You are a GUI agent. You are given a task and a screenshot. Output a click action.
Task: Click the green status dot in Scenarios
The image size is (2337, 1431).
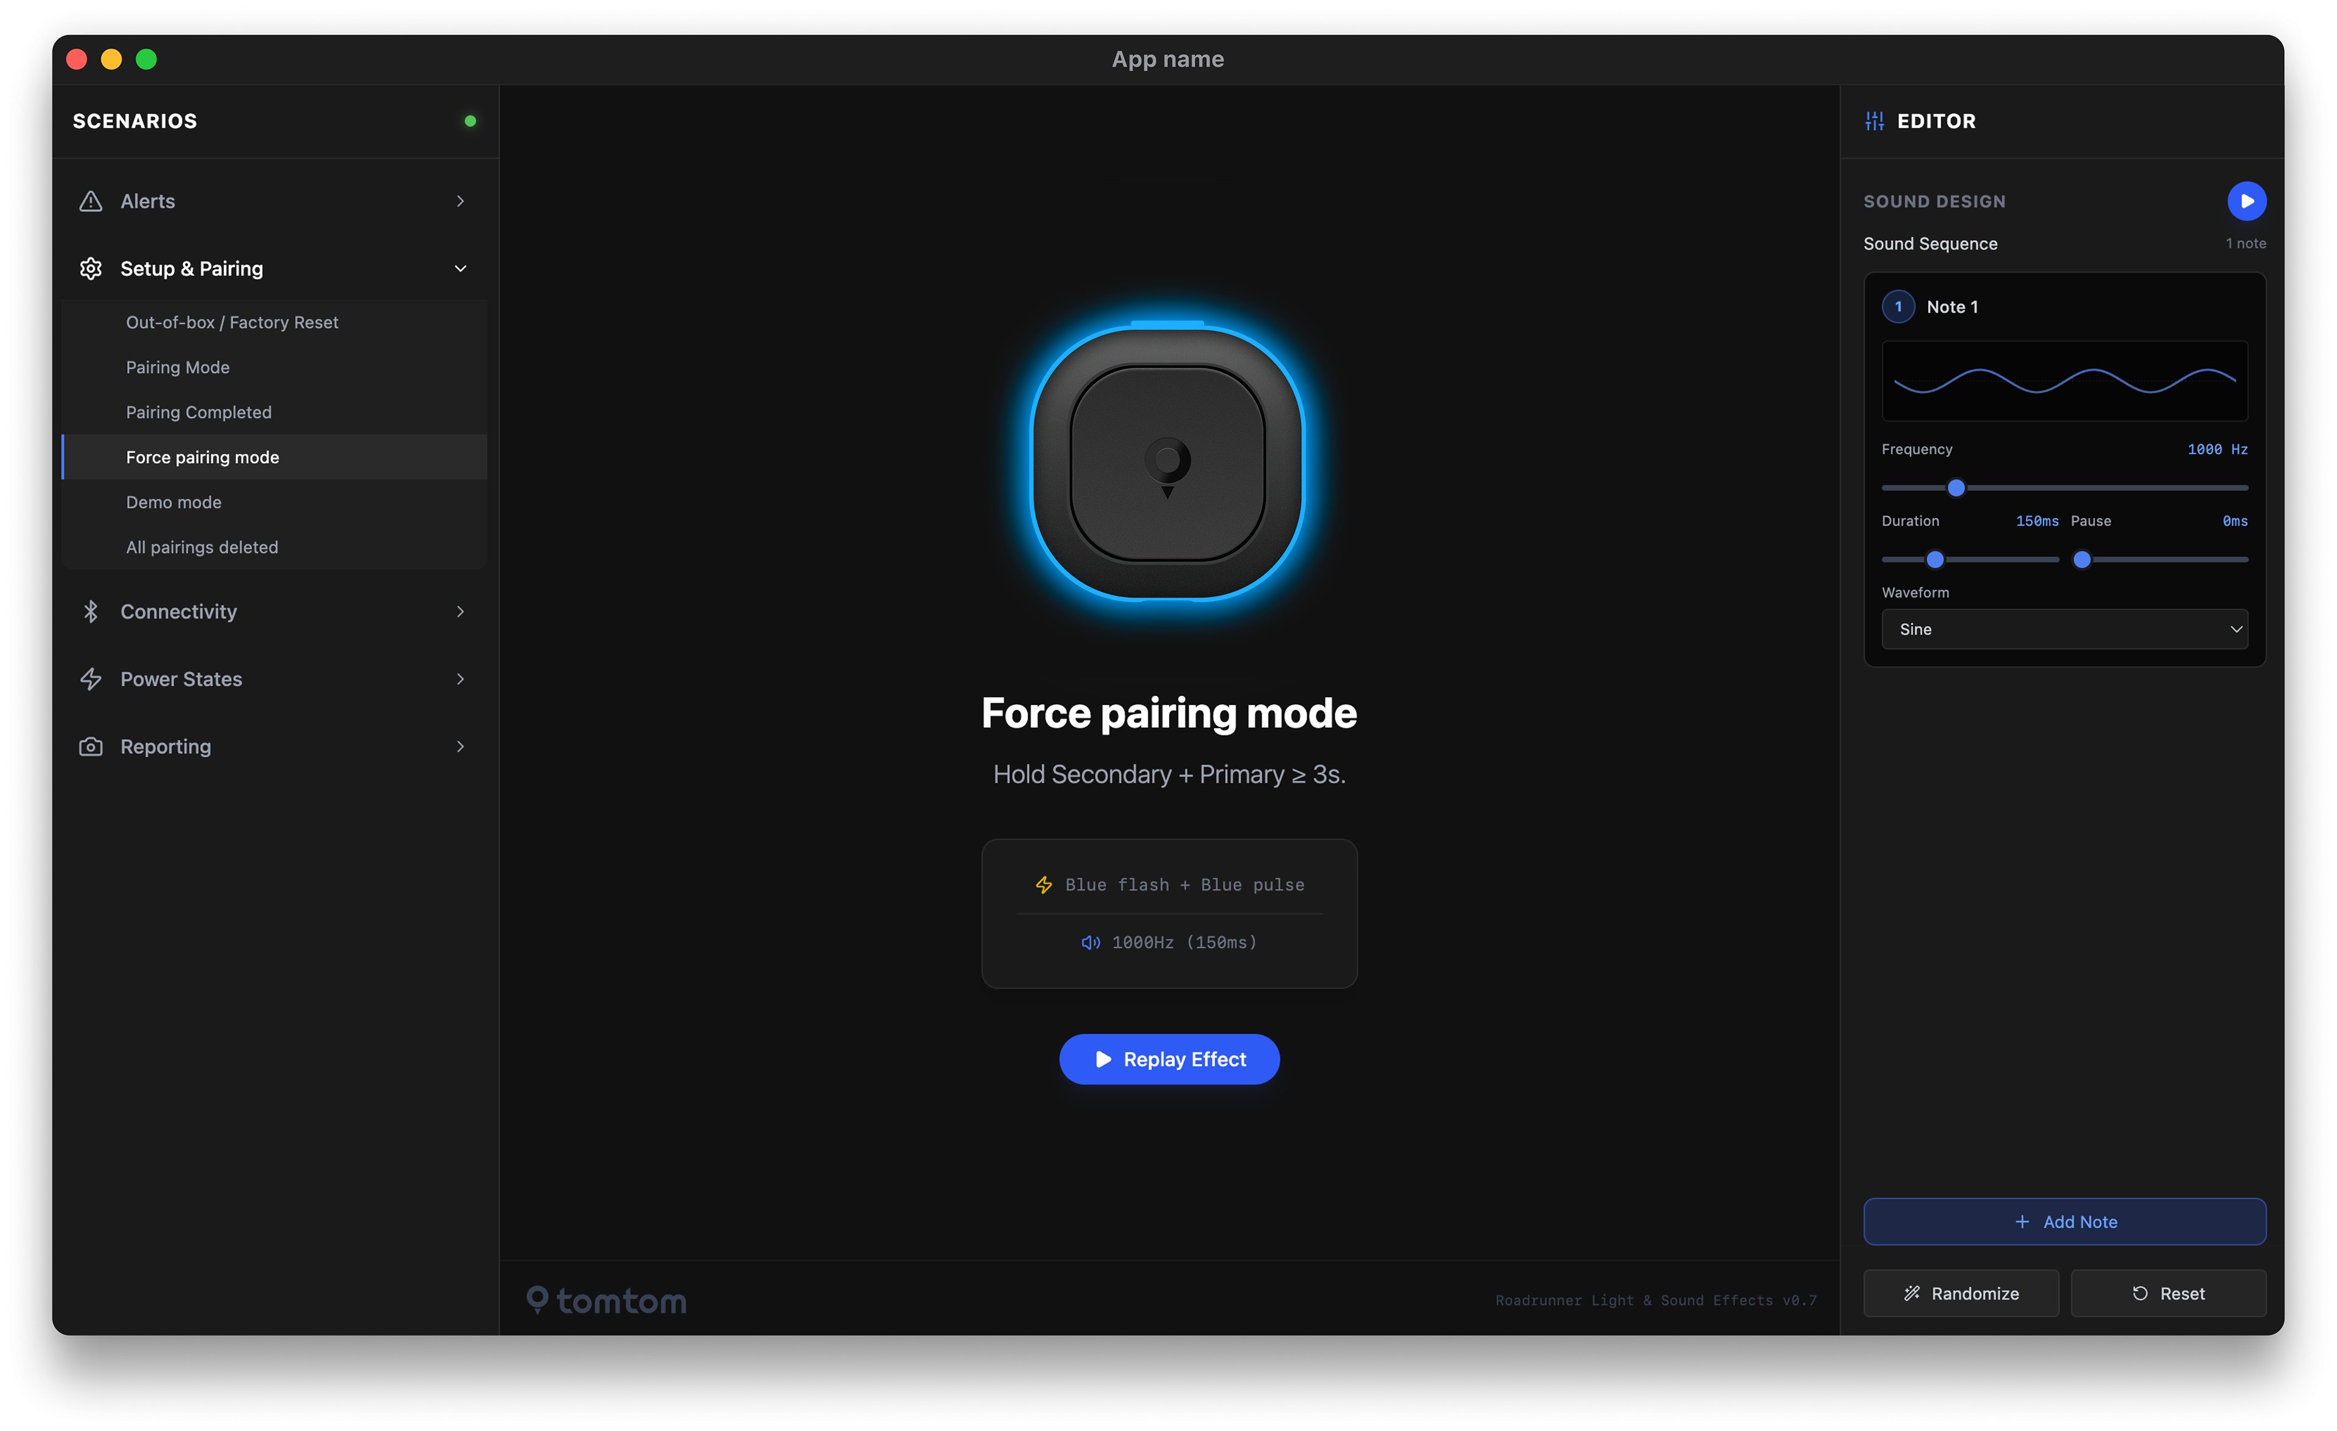[x=470, y=122]
